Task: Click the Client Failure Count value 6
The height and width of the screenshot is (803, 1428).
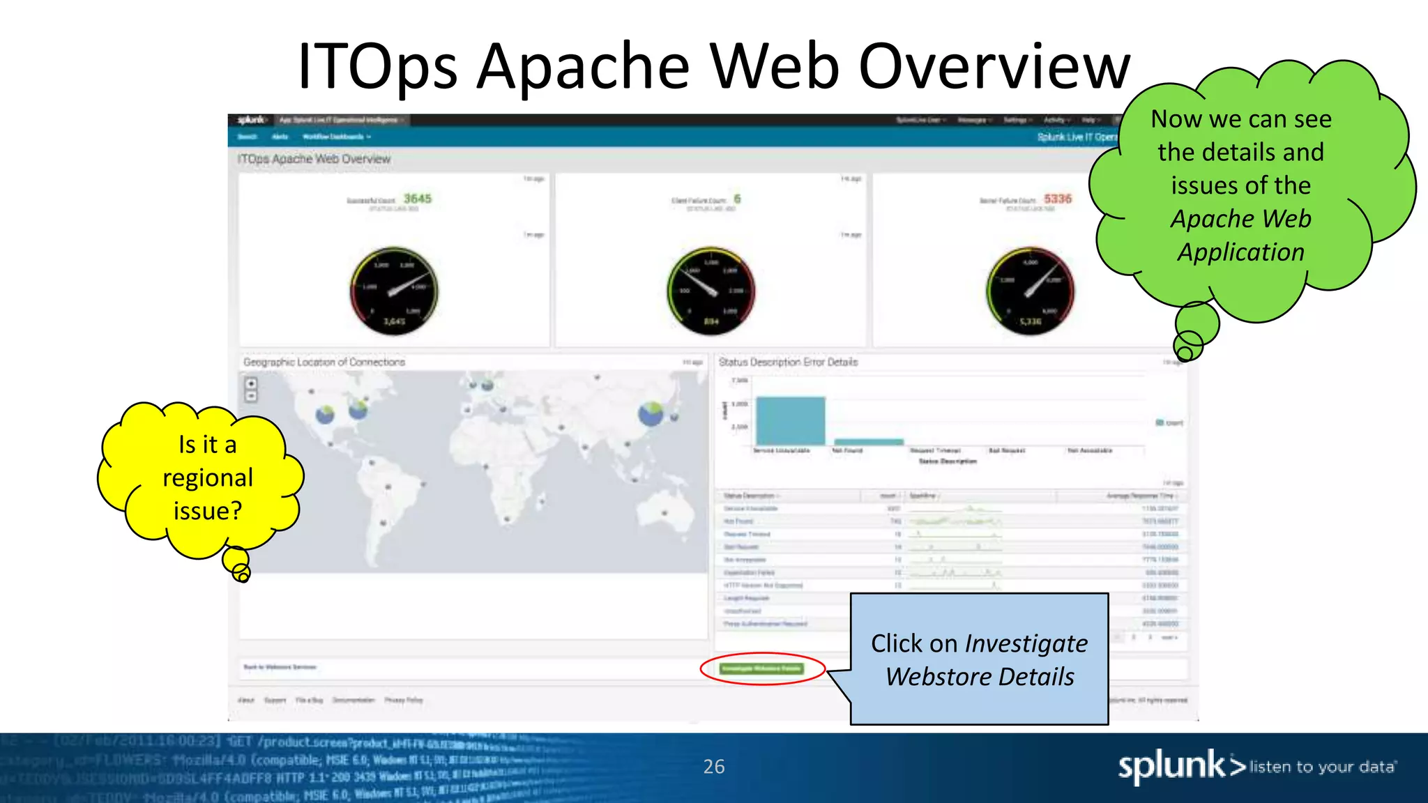Action: (x=737, y=199)
